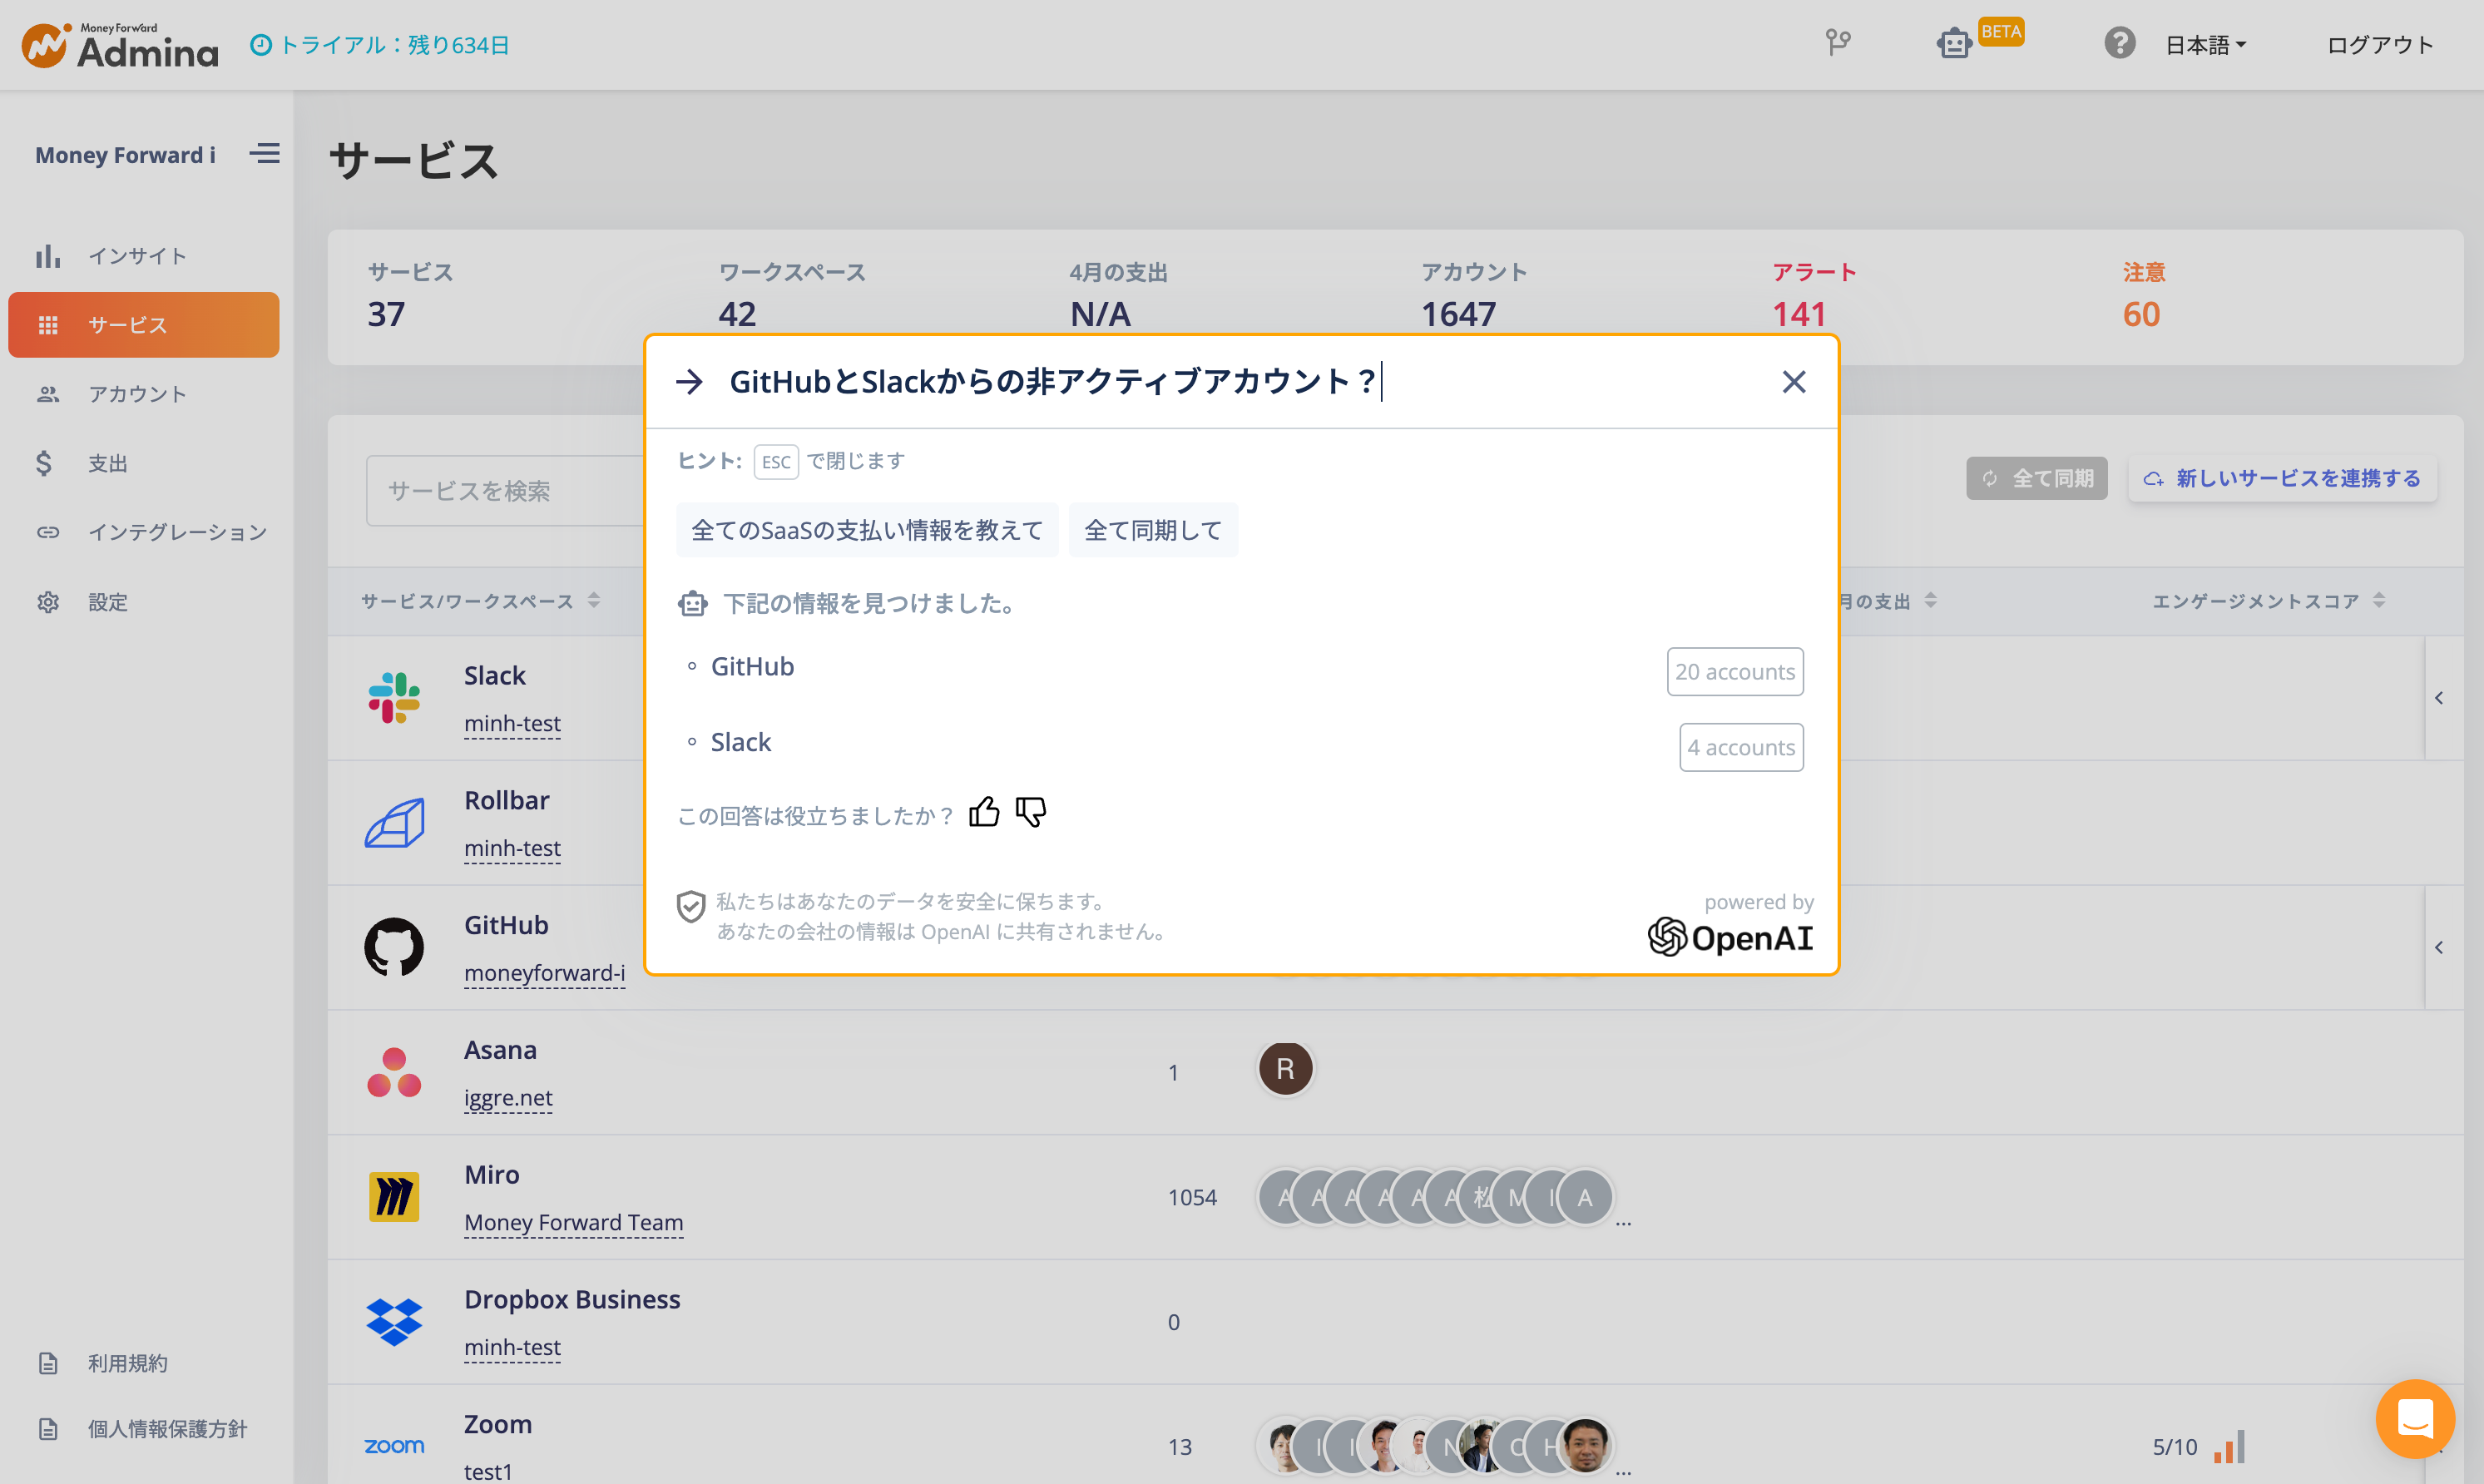Go to インテグレーション menu item
The width and height of the screenshot is (2484, 1484).
[x=177, y=532]
